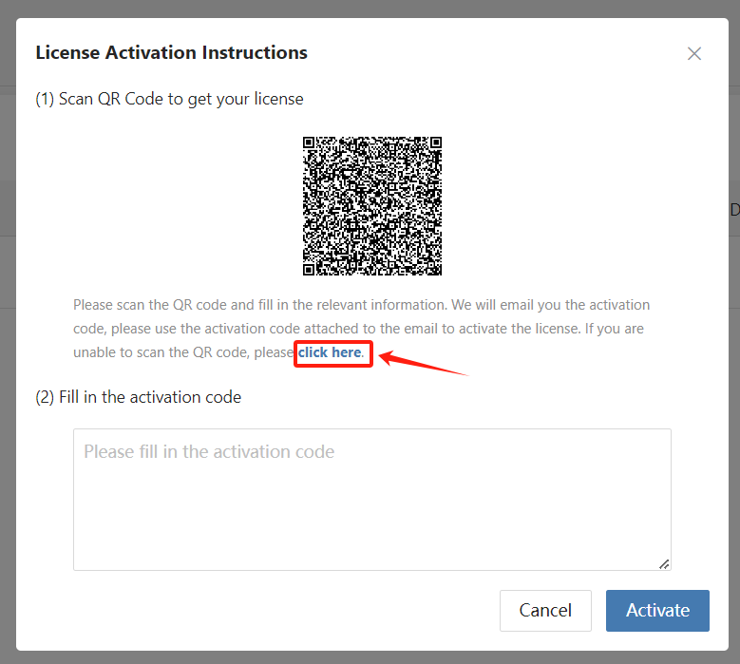Click the "Please fill in the activation code" placeholder
This screenshot has height=664, width=740.
point(209,452)
